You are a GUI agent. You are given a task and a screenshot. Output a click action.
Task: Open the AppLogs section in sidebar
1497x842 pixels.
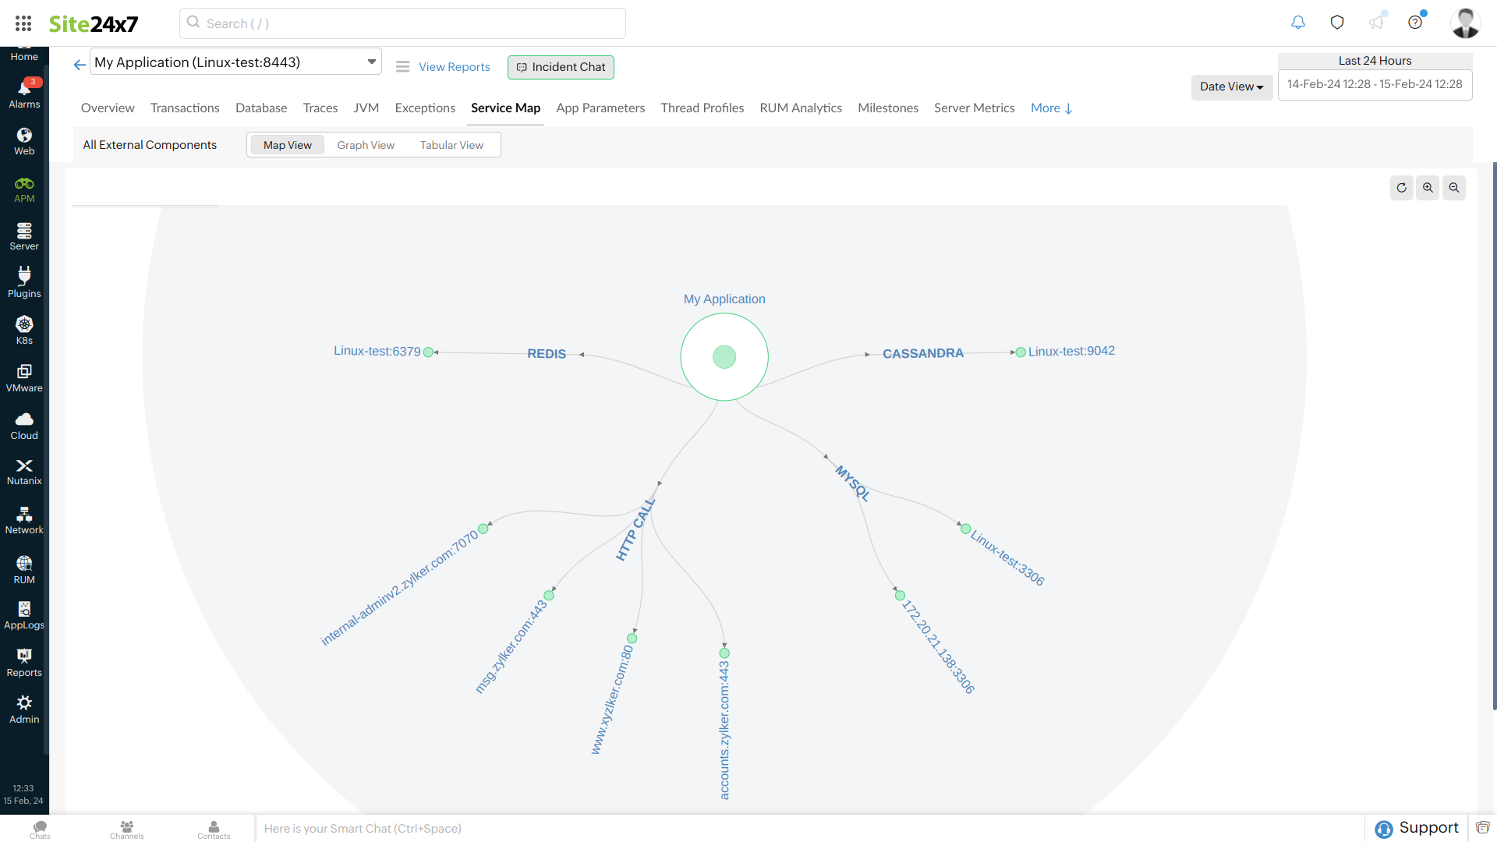[x=24, y=614]
